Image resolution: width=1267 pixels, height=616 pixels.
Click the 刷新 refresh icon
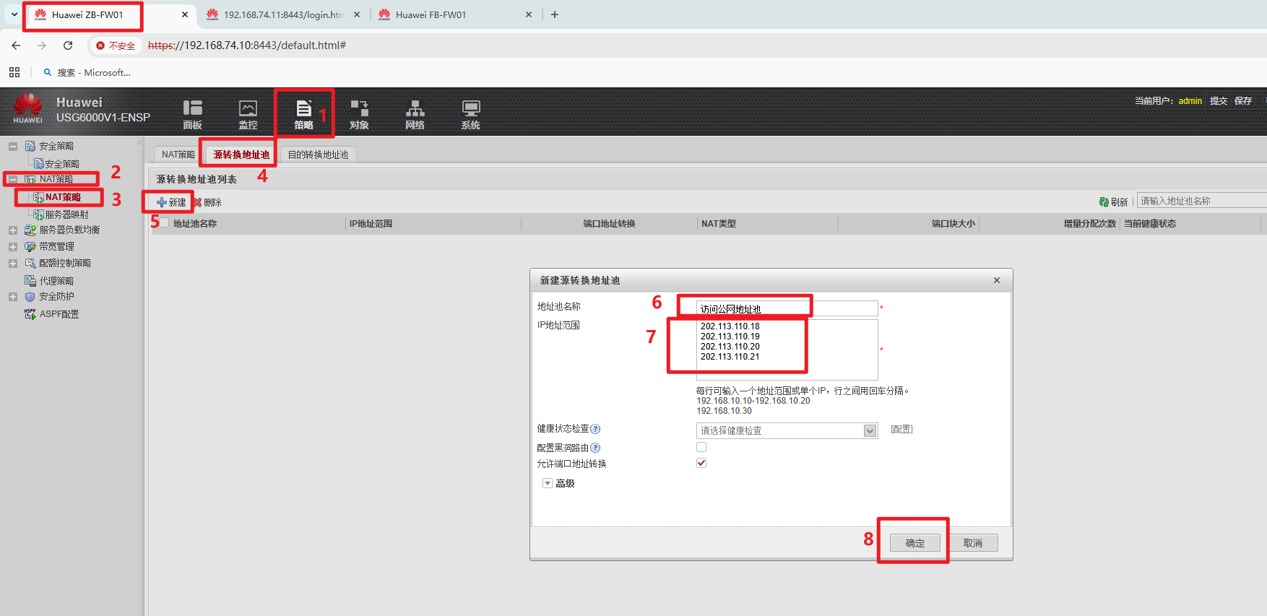click(x=1104, y=202)
